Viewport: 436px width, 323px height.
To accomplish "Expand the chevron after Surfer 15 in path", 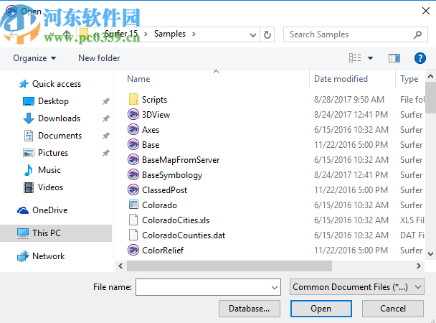I will [x=146, y=34].
